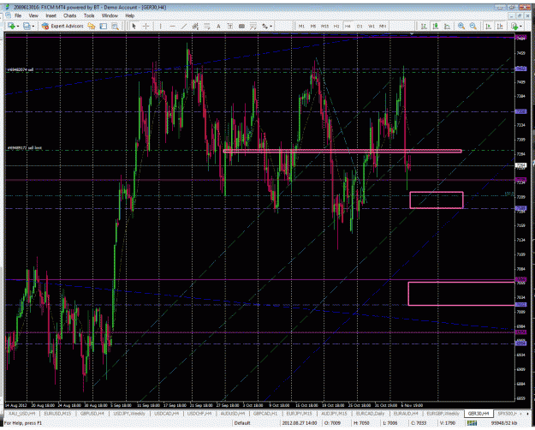Screen dimensions: 535x430
Task: Expand the New Chart dropdown arrow
Action: (18, 27)
